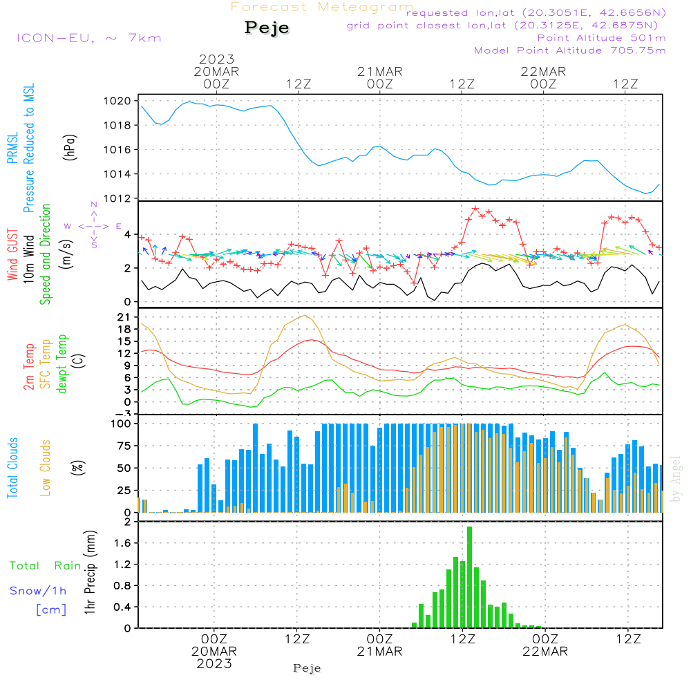Image resolution: width=691 pixels, height=691 pixels.
Task: Click the 1.6 tick on the precipitation axis
Action: coord(122,543)
